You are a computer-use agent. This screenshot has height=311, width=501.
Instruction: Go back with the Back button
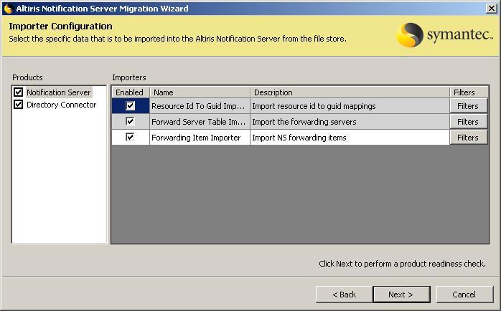tap(344, 295)
